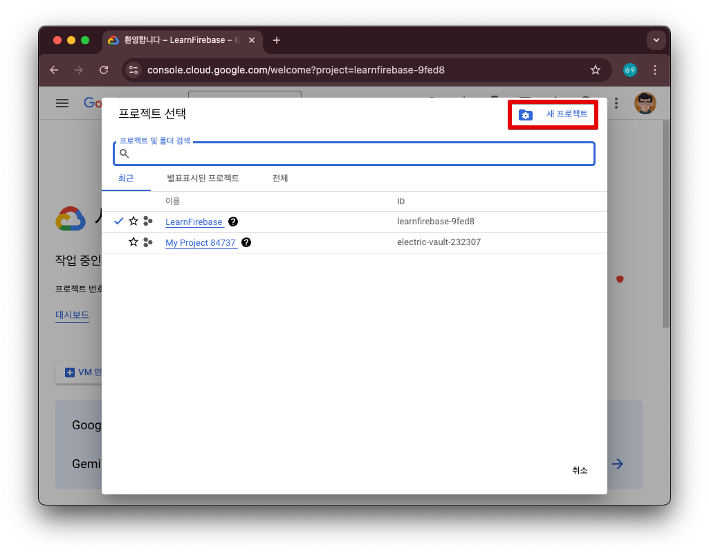Click the ID column header
709x556 pixels.
400,201
